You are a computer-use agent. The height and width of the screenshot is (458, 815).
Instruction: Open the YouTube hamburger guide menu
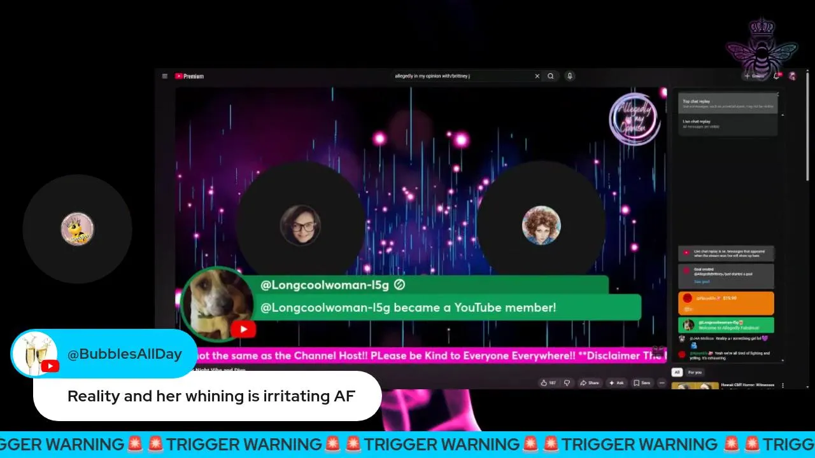click(x=164, y=76)
